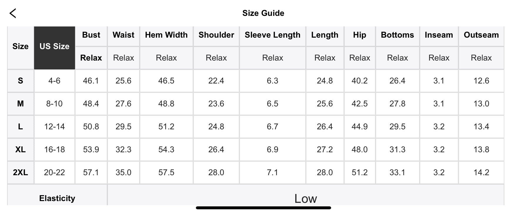Select the S size row label
This screenshot has width=527, height=214.
pyautogui.click(x=20, y=81)
